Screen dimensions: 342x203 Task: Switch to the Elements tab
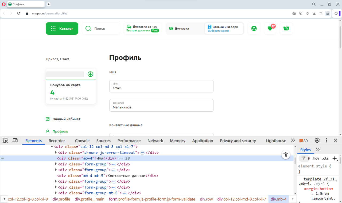33,141
